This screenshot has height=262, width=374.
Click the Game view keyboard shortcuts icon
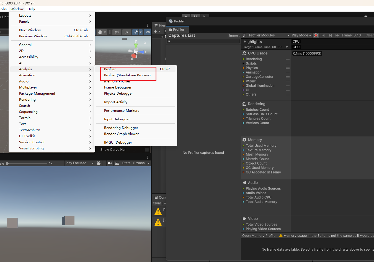[x=117, y=163]
